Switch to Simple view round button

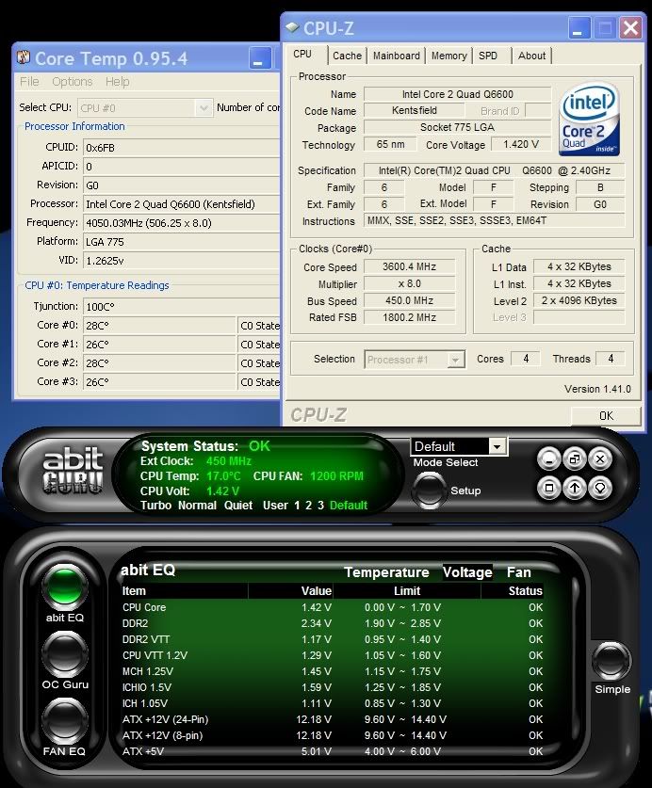pyautogui.click(x=611, y=660)
